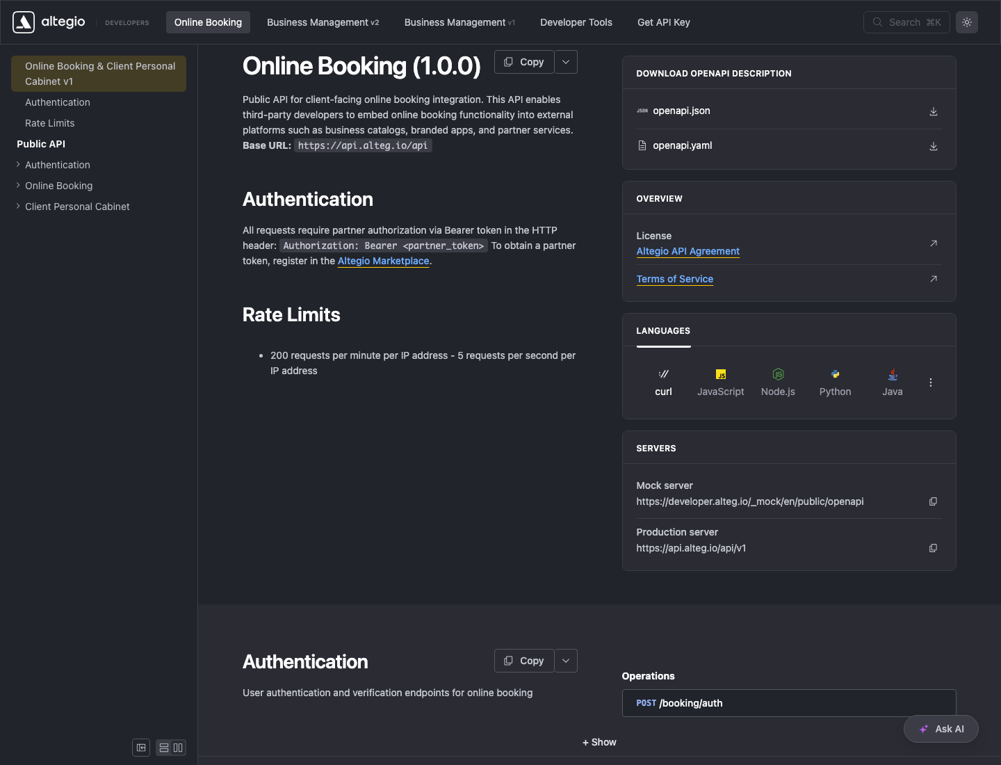Open Terms of Service link
Viewport: 1001px width, 765px height.
675,279
